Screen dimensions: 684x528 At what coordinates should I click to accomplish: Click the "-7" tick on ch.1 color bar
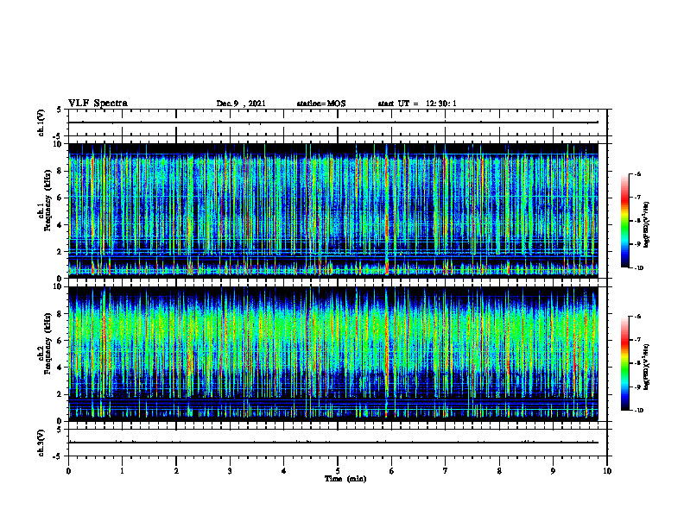pyautogui.click(x=637, y=198)
